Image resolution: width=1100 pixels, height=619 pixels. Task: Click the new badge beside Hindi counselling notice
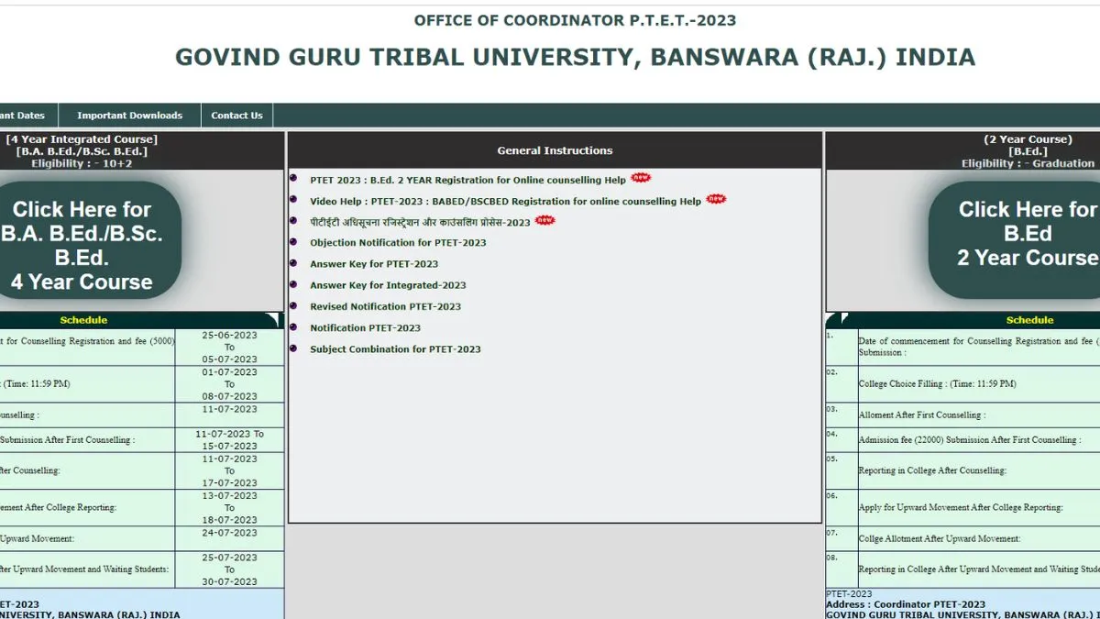pos(544,220)
